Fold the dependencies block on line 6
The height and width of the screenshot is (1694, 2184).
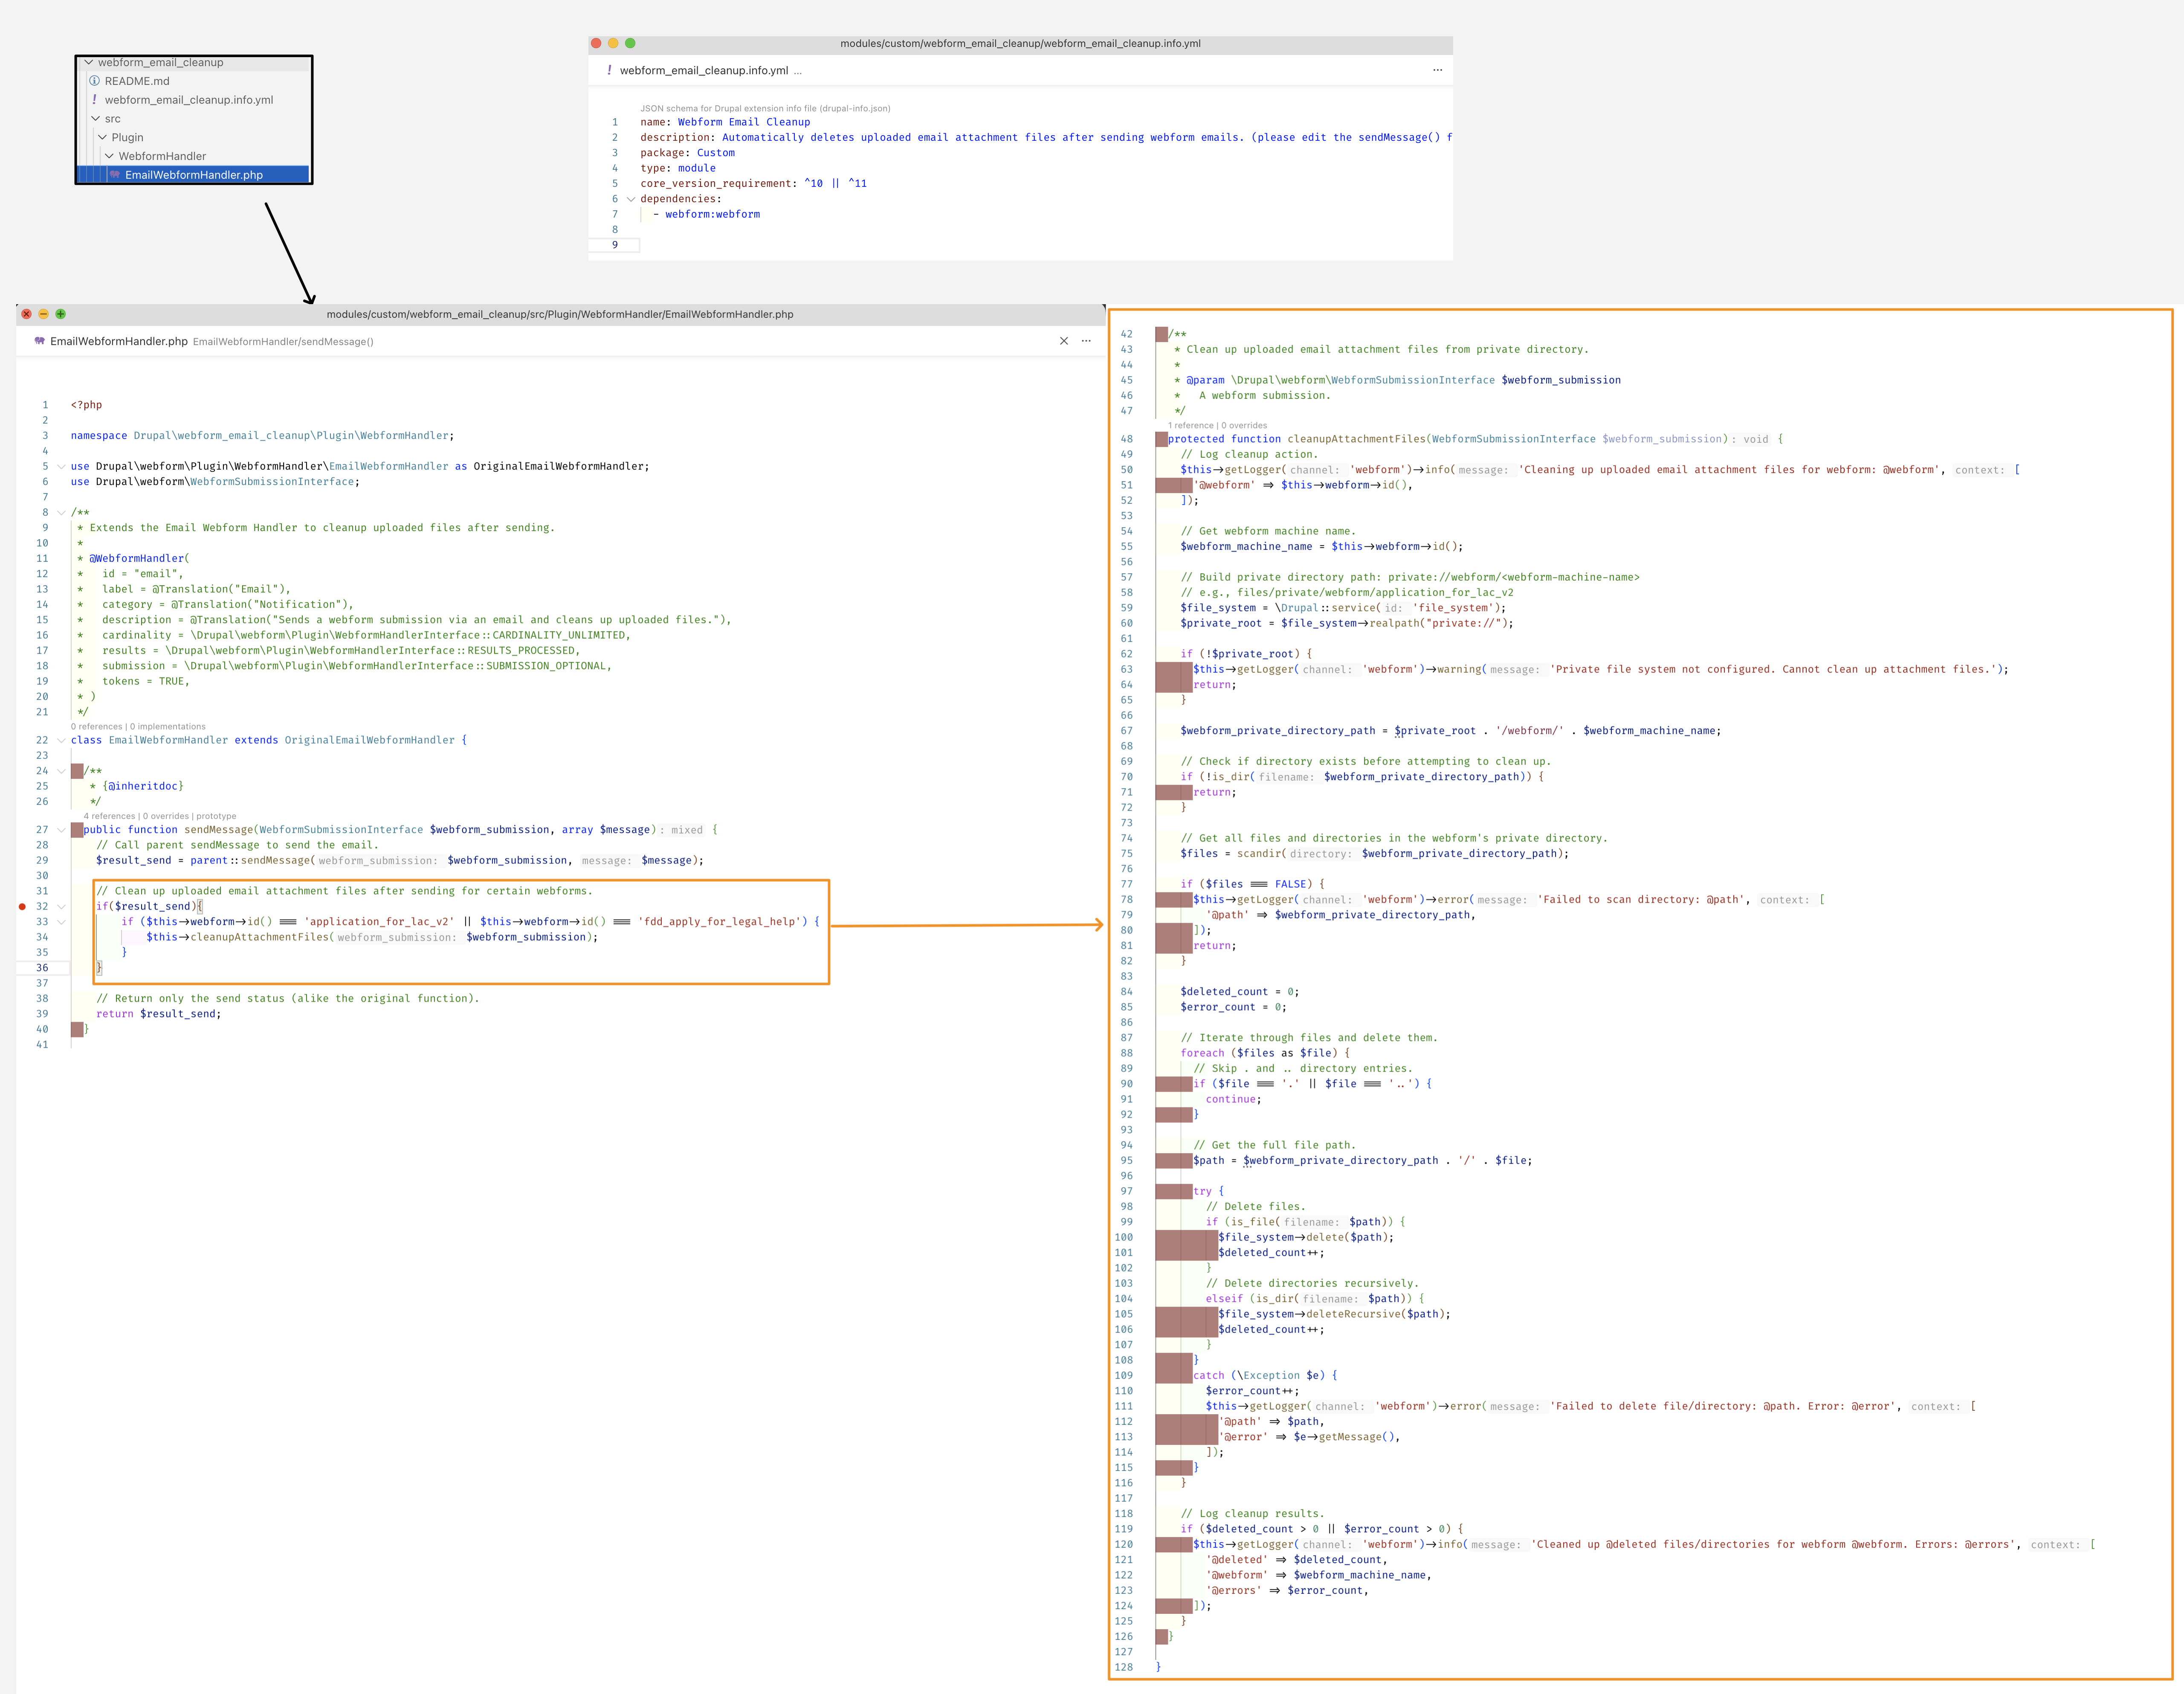(x=631, y=199)
